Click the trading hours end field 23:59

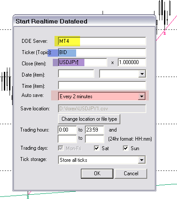[94, 130]
